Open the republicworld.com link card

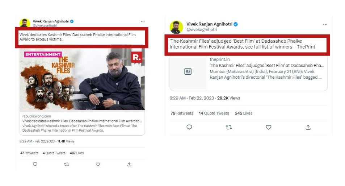pyautogui.click(x=82, y=123)
